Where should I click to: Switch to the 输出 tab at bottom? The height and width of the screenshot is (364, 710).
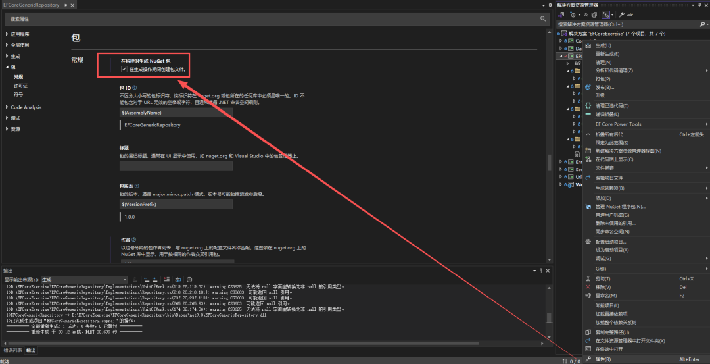[31, 350]
